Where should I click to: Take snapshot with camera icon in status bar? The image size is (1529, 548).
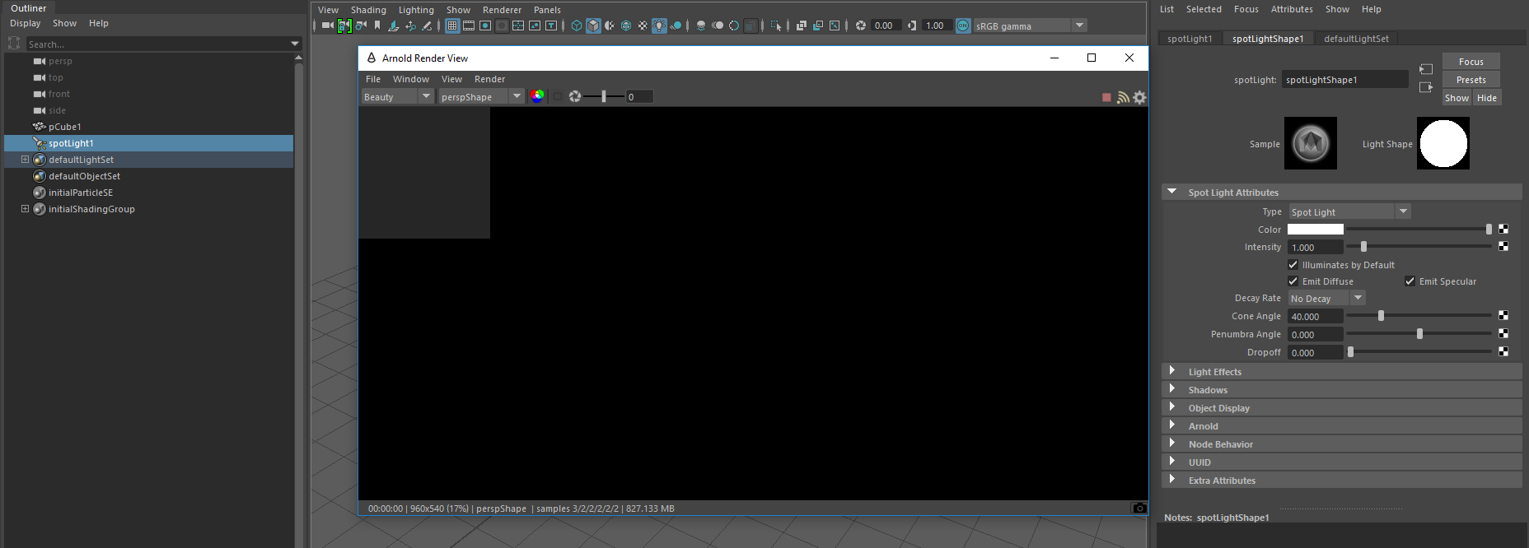click(x=1139, y=509)
